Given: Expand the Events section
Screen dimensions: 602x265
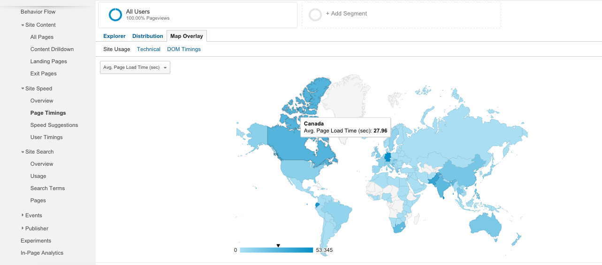Looking at the screenshot, I should pyautogui.click(x=23, y=215).
